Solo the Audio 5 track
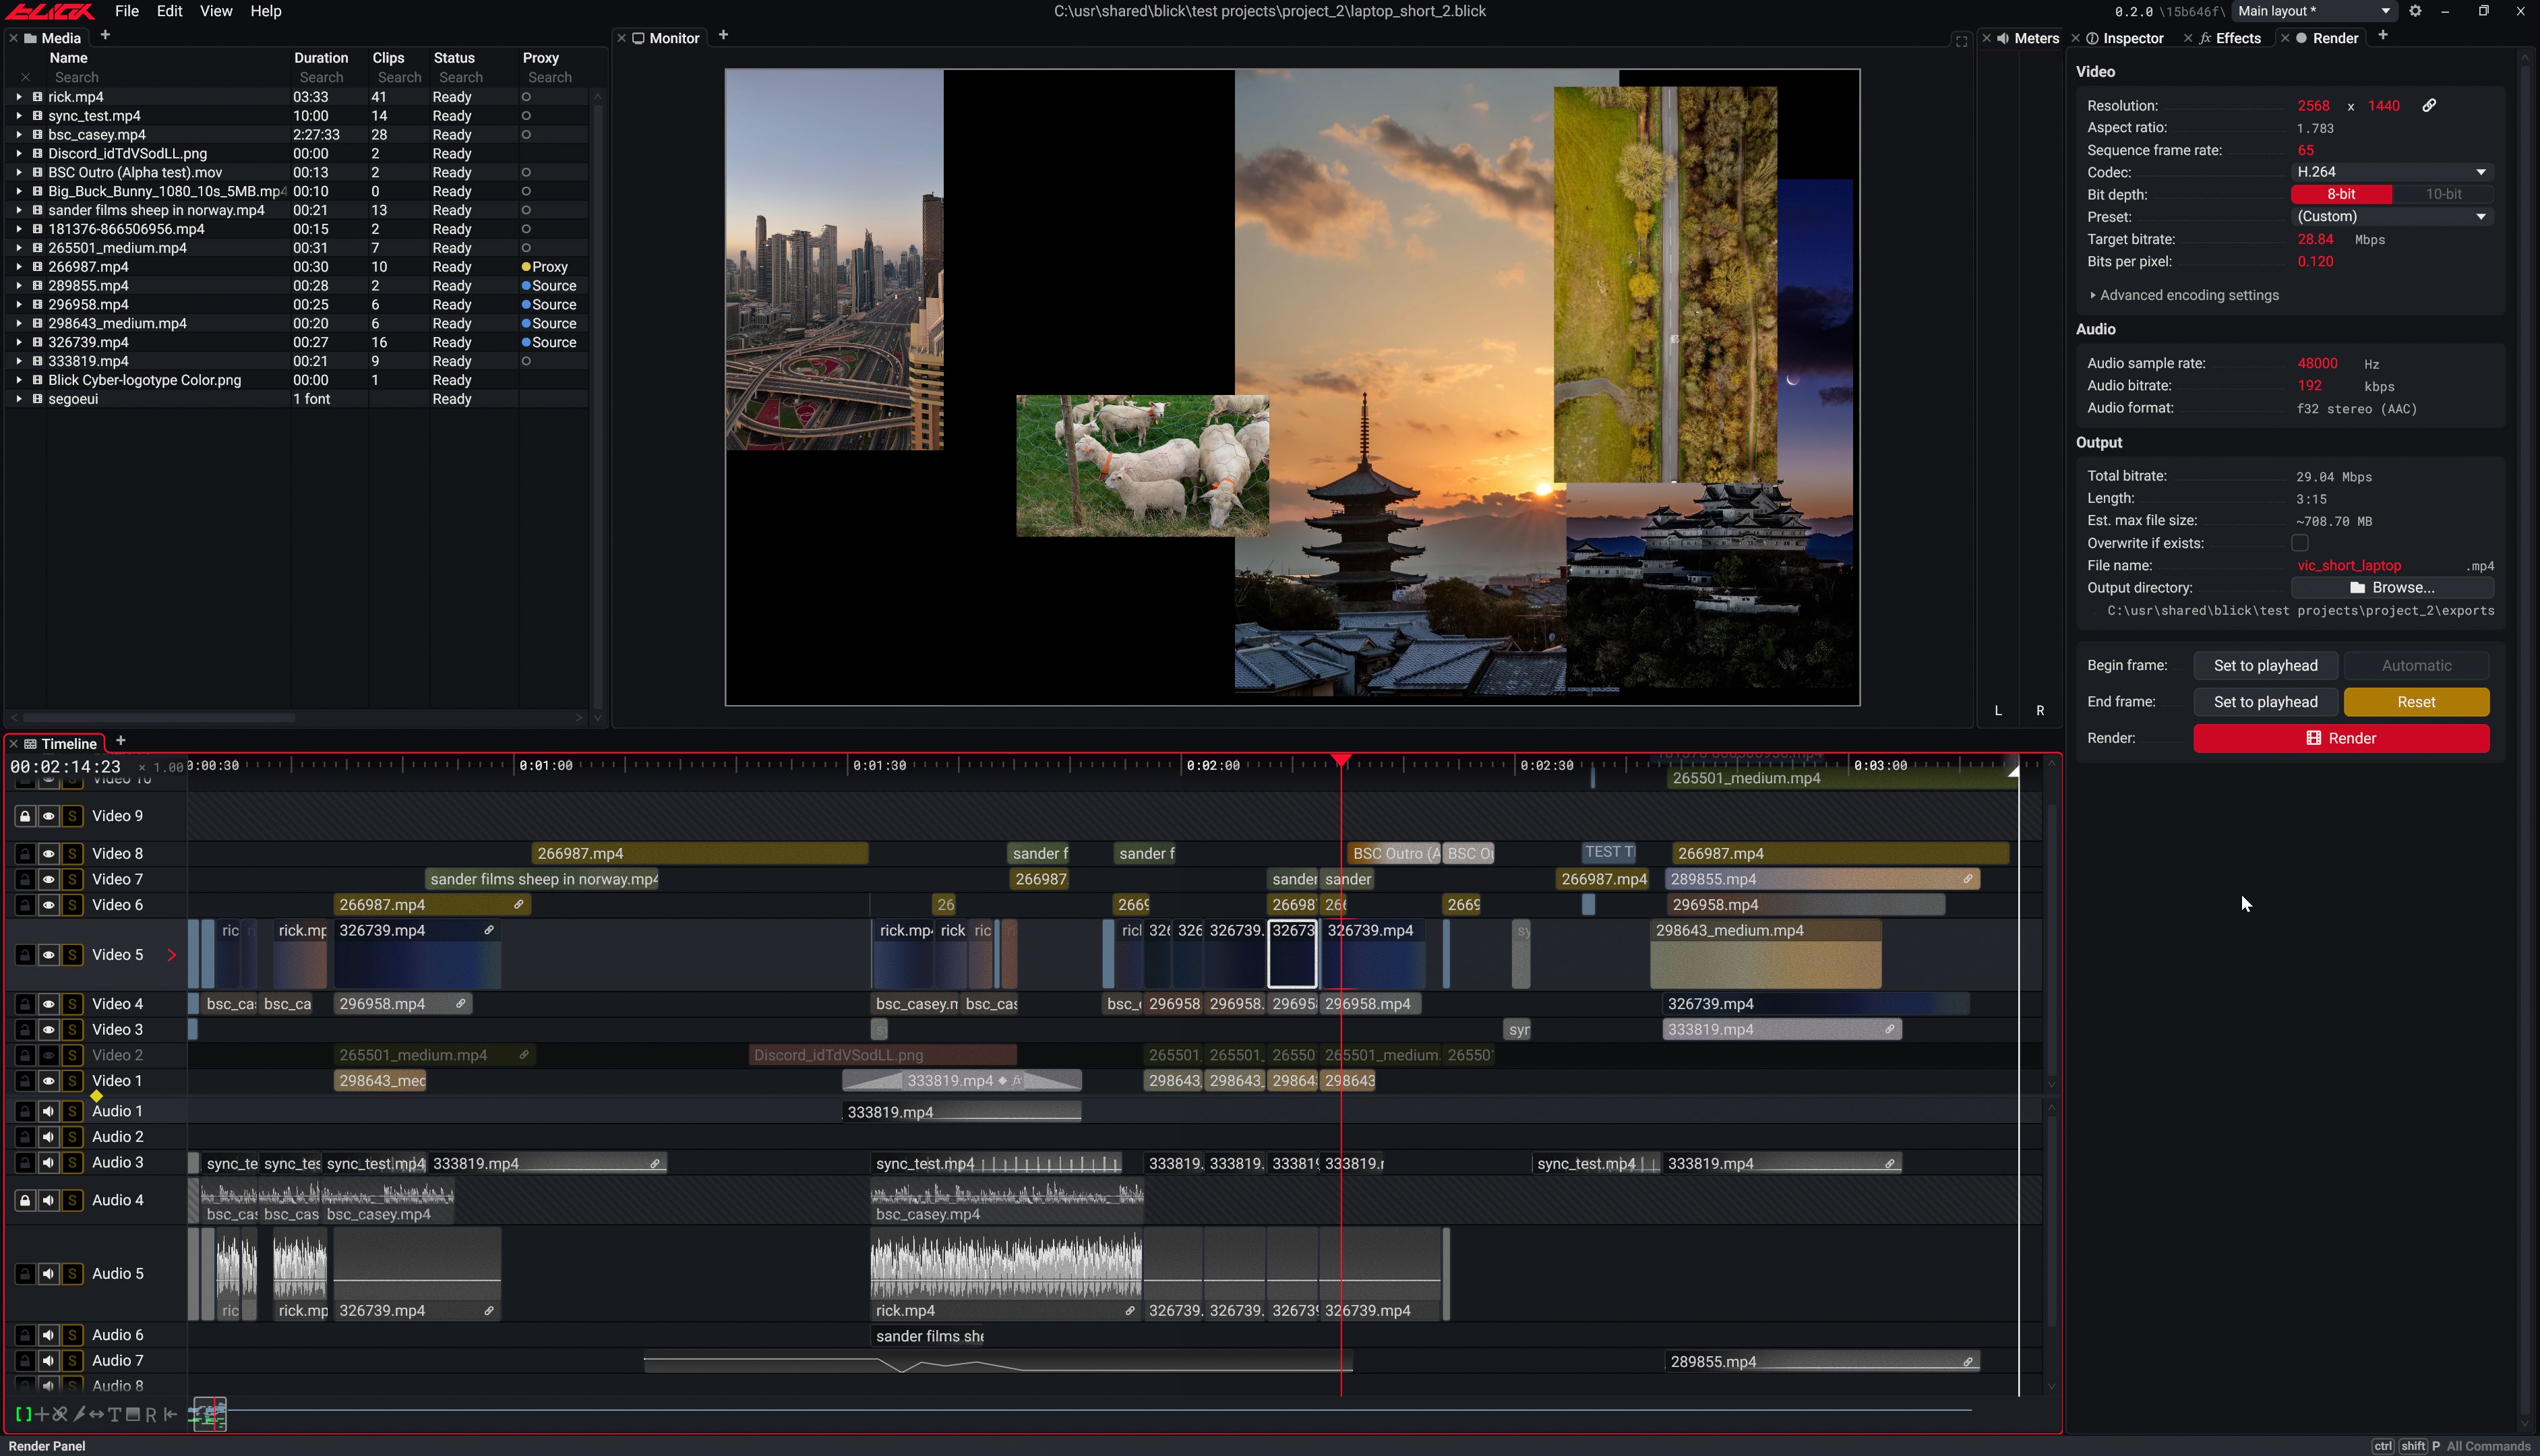 (x=72, y=1274)
